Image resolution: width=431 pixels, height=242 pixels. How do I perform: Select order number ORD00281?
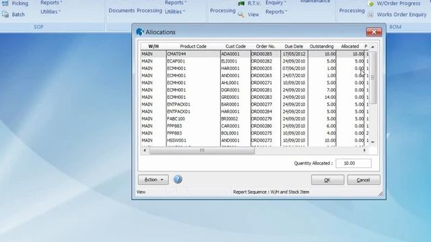265,90
